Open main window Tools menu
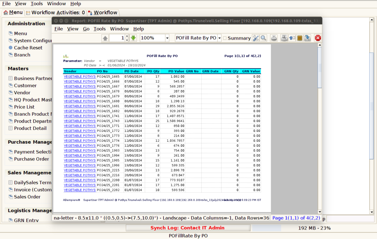The width and height of the screenshot is (377, 239). [36, 4]
